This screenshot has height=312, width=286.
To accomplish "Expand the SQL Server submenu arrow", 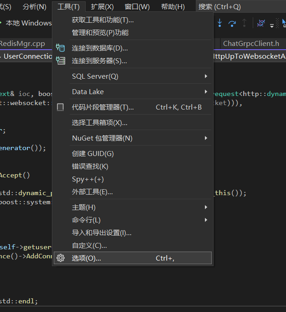I will coord(206,76).
